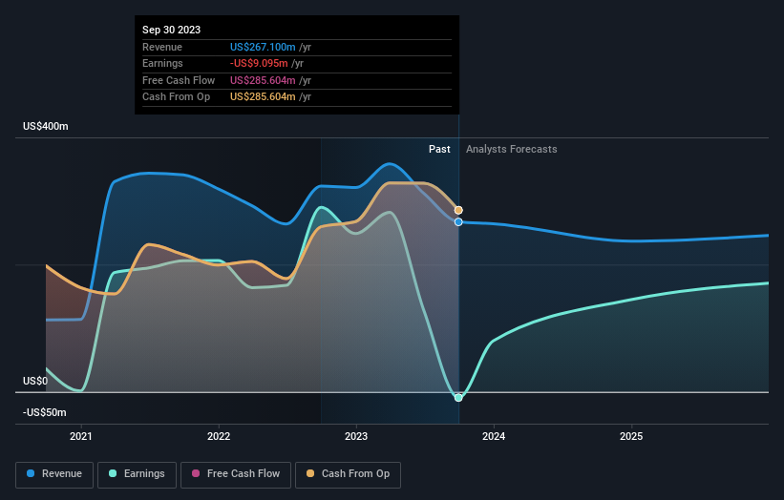Click the US$0 y-axis label
This screenshot has height=500, width=784.
click(35, 381)
